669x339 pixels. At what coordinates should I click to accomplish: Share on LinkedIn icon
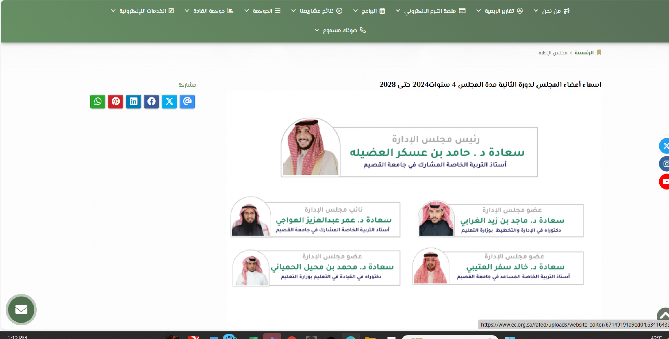133,101
